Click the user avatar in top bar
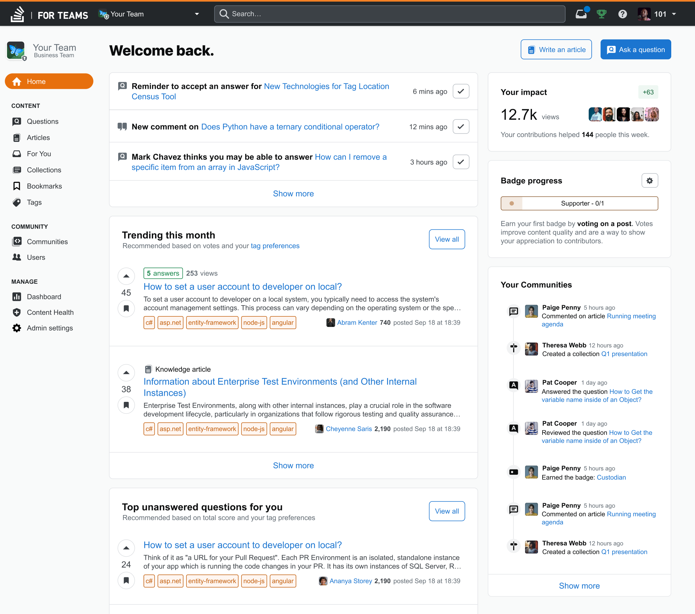This screenshot has width=695, height=614. (644, 14)
